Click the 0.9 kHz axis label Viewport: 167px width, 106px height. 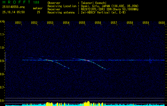click(2, 61)
